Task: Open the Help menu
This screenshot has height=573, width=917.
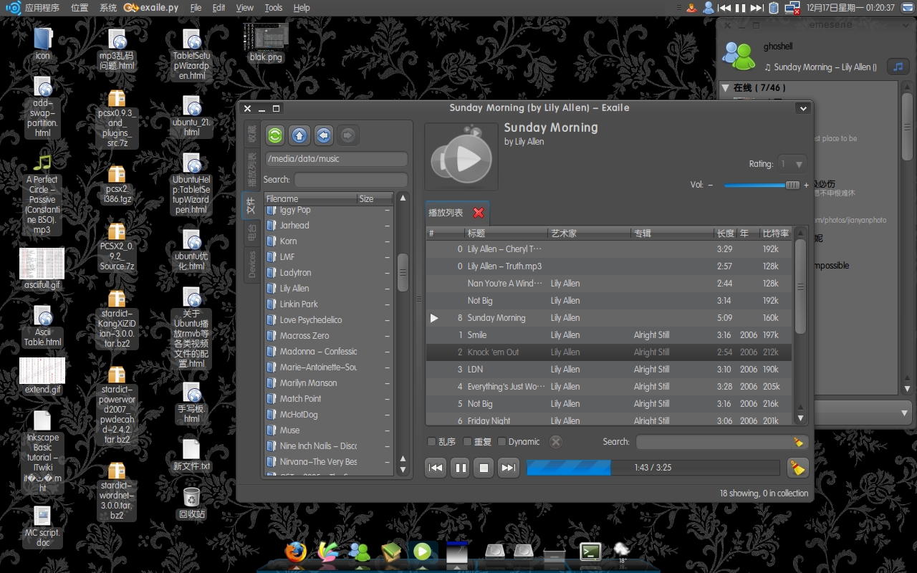Action: point(302,8)
